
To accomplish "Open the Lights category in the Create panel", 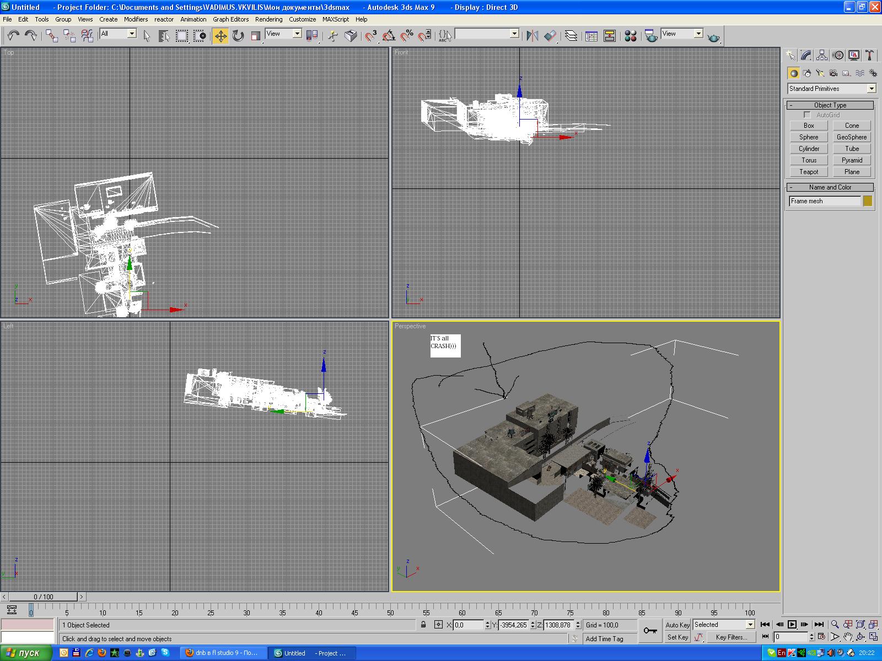I will 820,73.
